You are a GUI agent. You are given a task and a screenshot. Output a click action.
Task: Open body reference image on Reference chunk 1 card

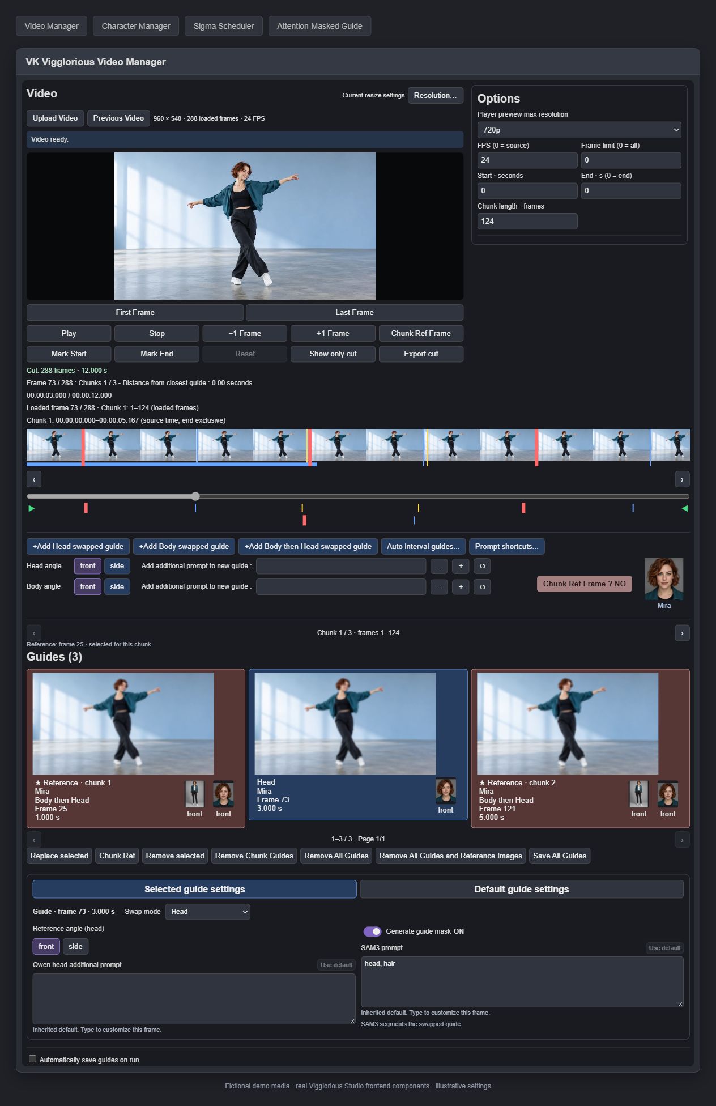194,794
